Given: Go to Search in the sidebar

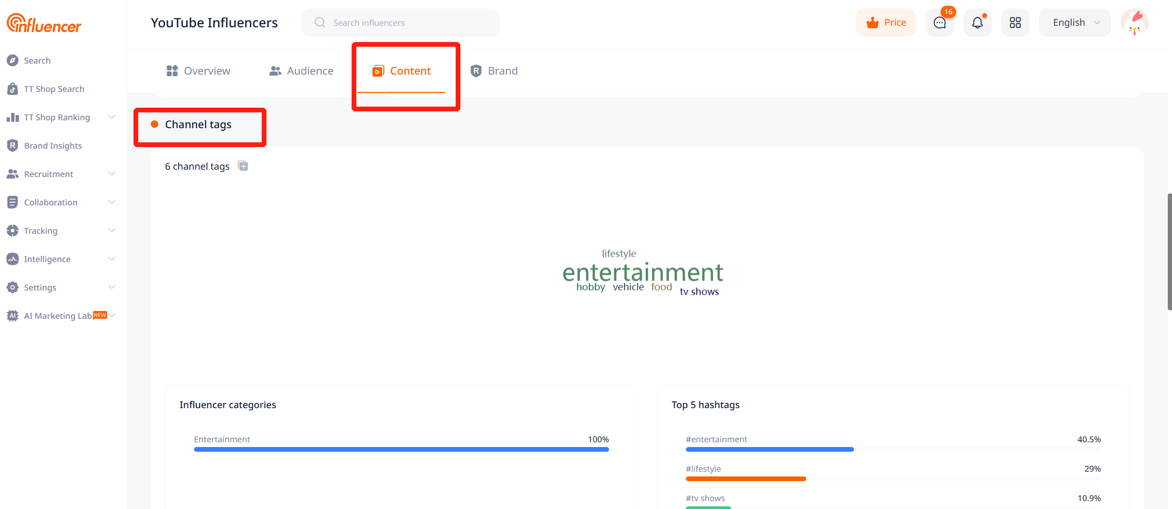Looking at the screenshot, I should click(x=37, y=60).
